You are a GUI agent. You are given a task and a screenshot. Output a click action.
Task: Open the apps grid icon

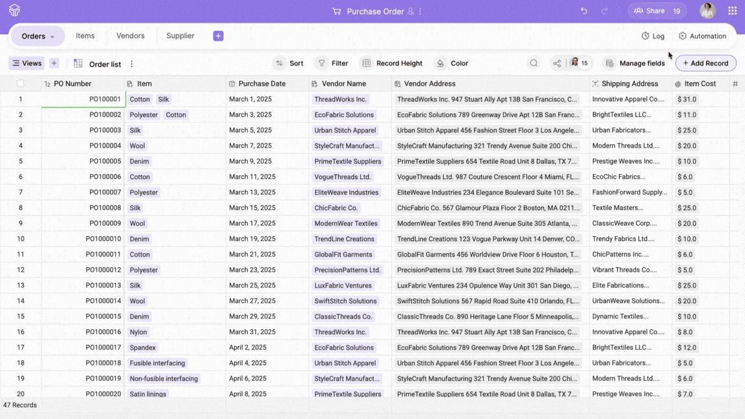732,11
